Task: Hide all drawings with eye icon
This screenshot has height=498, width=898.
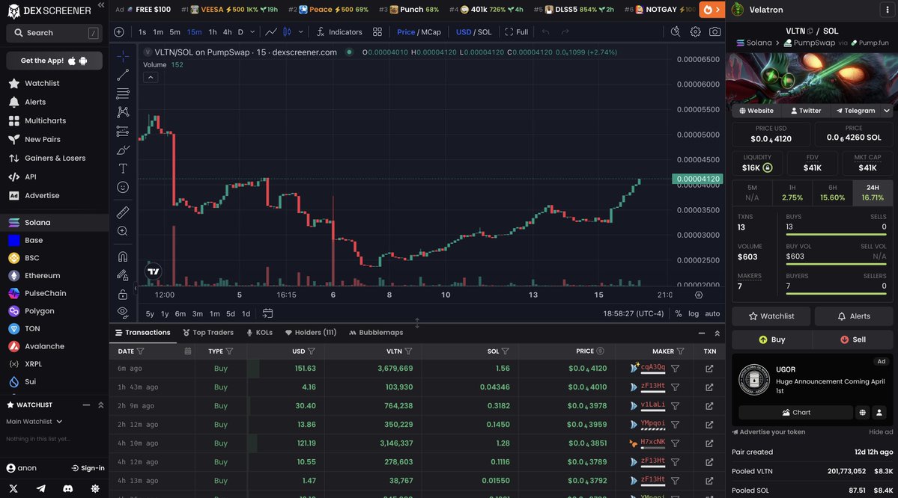Action: point(123,312)
